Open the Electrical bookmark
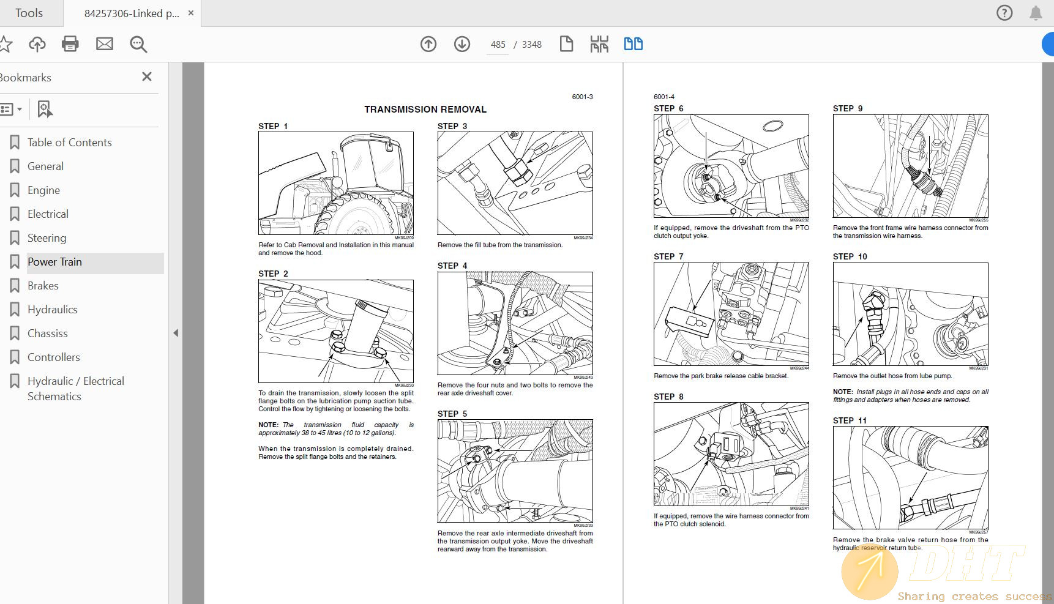Screen dimensions: 1054x604 pyautogui.click(x=48, y=214)
